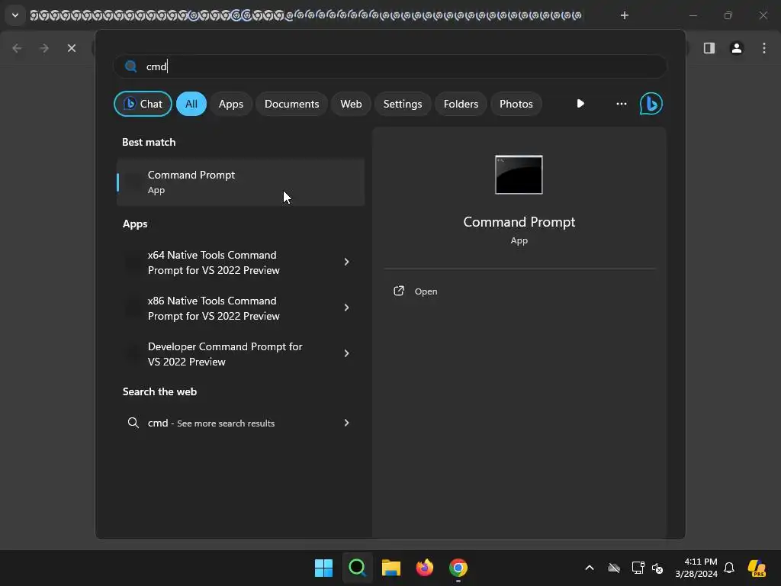Open the Copilot preview icon in taskbar
Viewport: 781px width, 586px height.
click(757, 568)
